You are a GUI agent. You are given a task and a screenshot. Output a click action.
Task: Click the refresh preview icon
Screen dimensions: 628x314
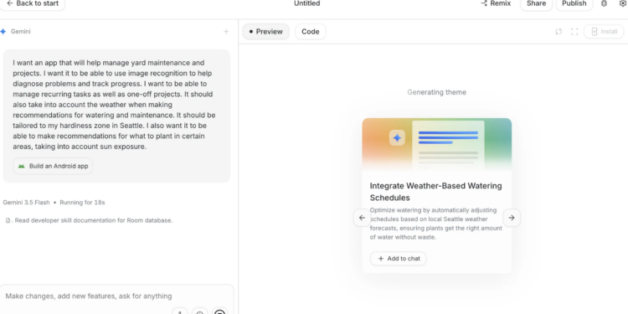pos(559,32)
